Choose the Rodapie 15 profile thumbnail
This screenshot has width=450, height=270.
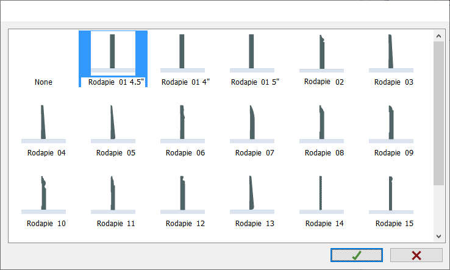[x=391, y=194]
